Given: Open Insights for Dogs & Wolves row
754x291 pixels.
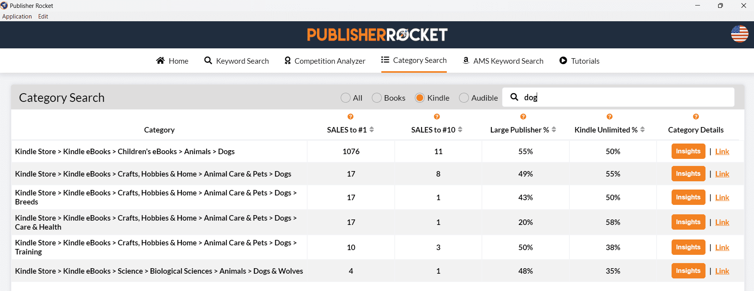Looking at the screenshot, I should [x=688, y=271].
